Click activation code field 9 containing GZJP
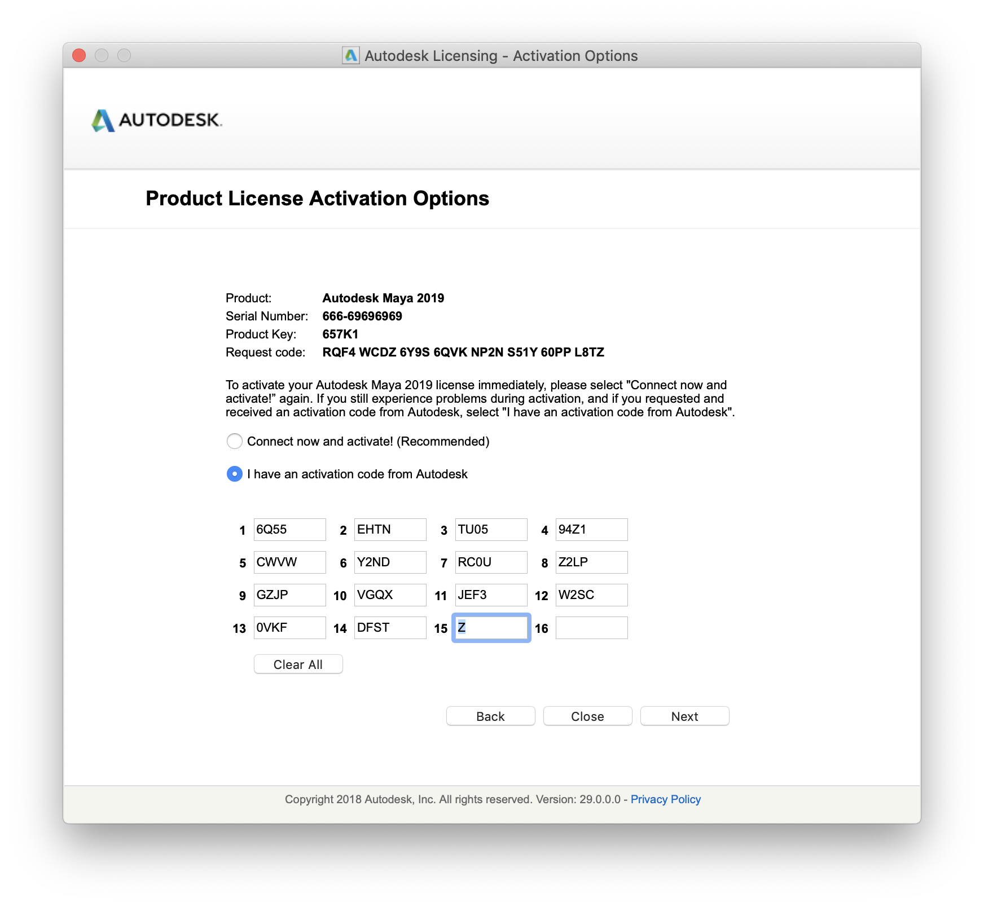The width and height of the screenshot is (984, 907). [289, 595]
